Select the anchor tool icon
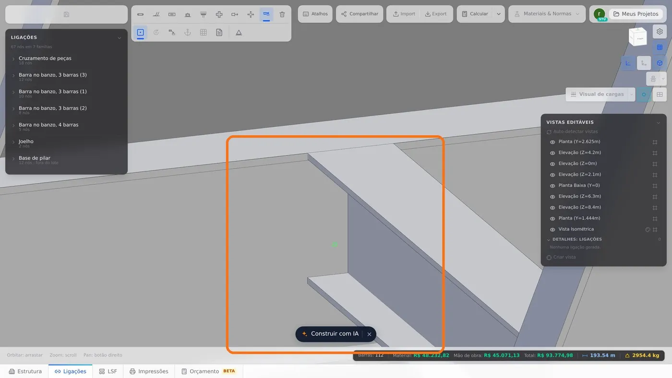The height and width of the screenshot is (378, 672). coord(188,32)
